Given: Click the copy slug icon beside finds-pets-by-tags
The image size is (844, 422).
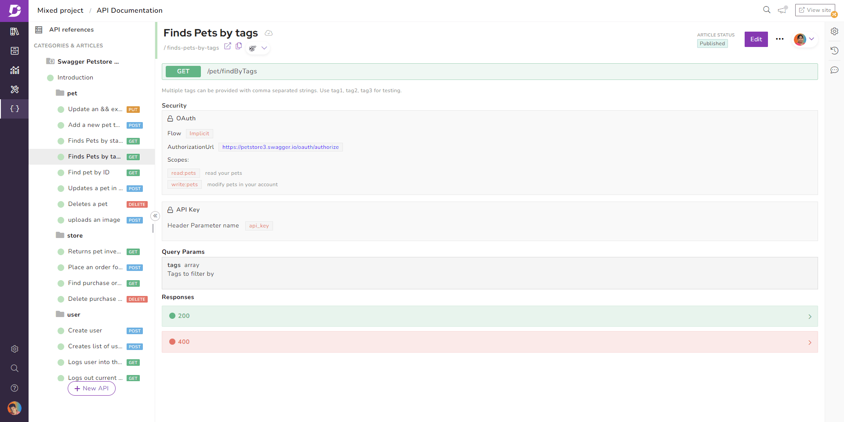Looking at the screenshot, I should click(x=239, y=46).
